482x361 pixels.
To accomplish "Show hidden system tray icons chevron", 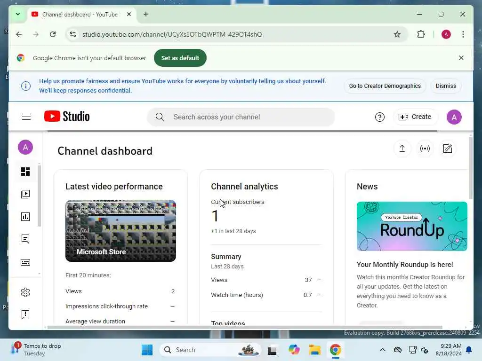I will (382, 350).
